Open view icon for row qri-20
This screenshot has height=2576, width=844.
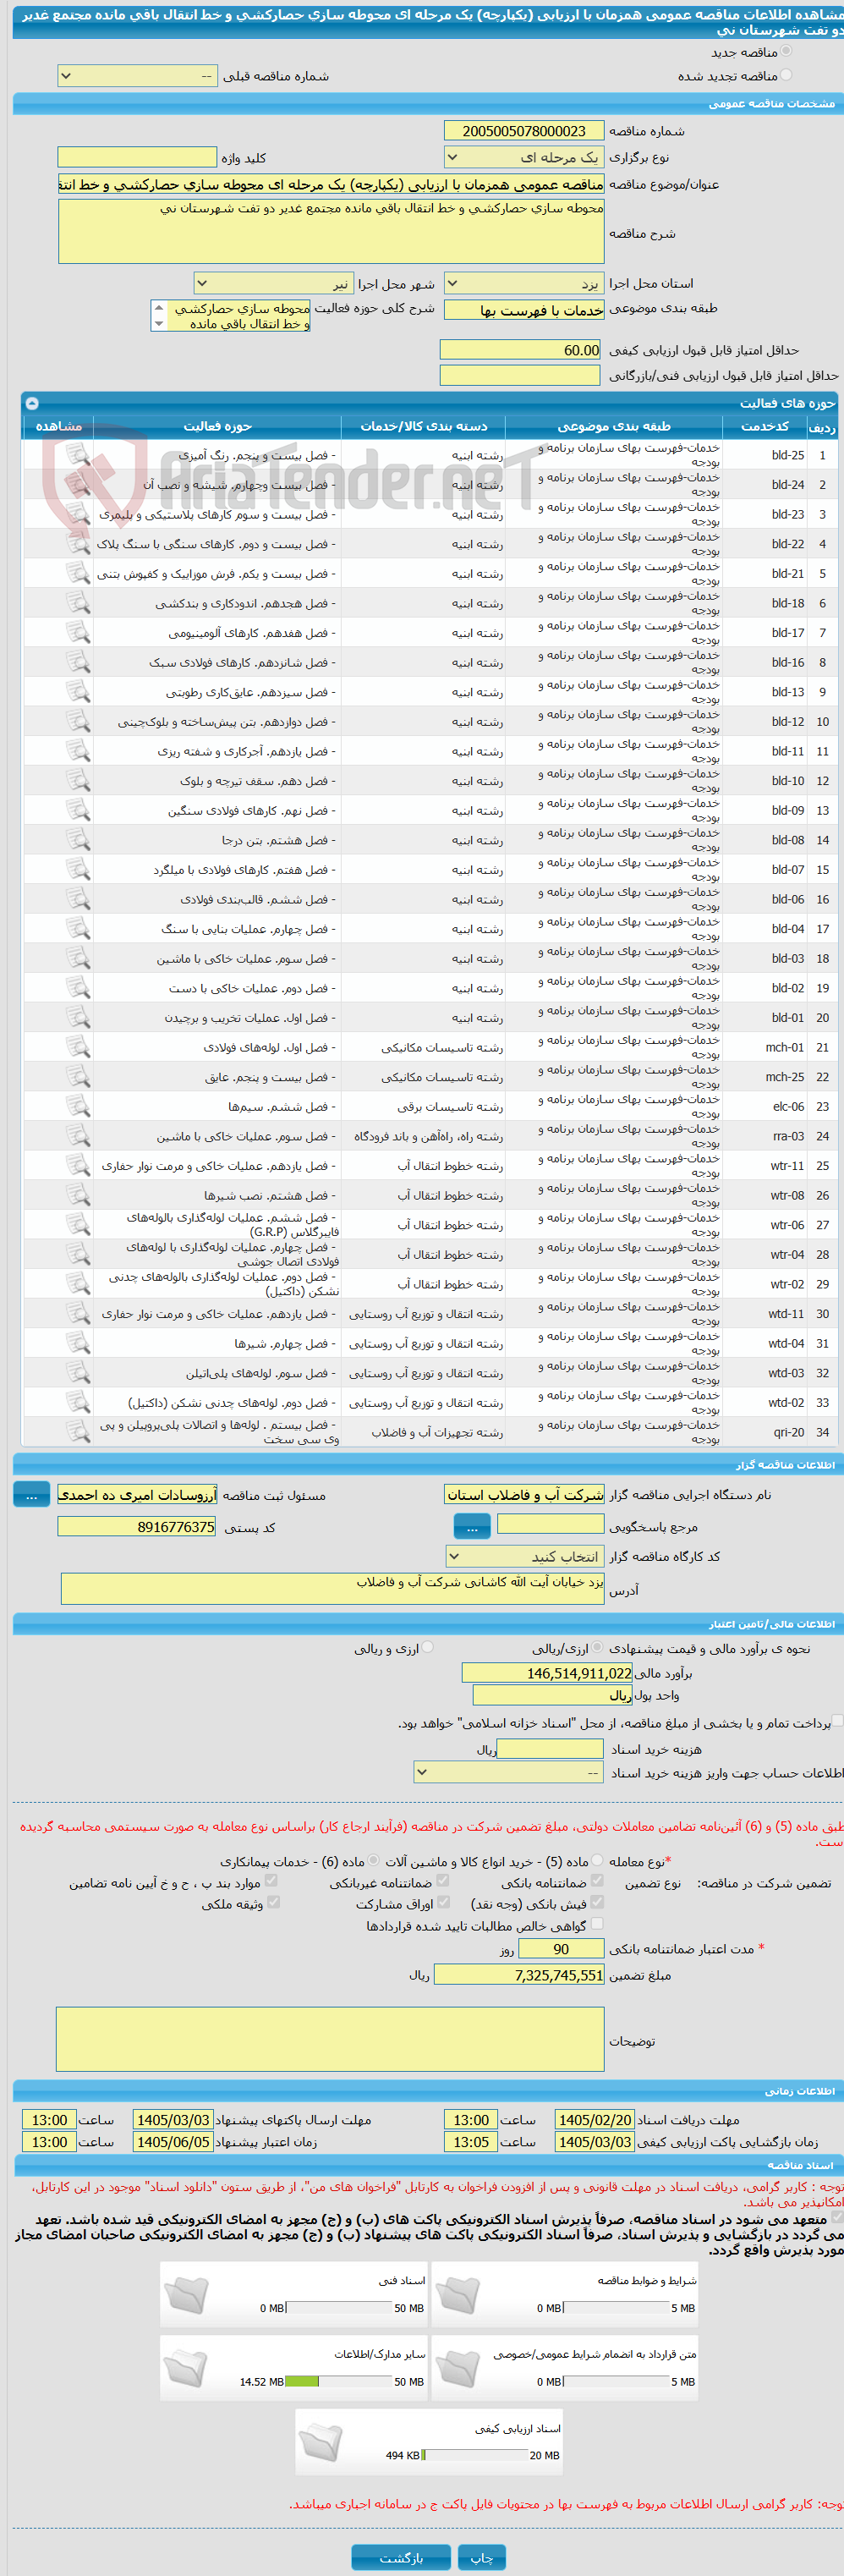pyautogui.click(x=78, y=1432)
